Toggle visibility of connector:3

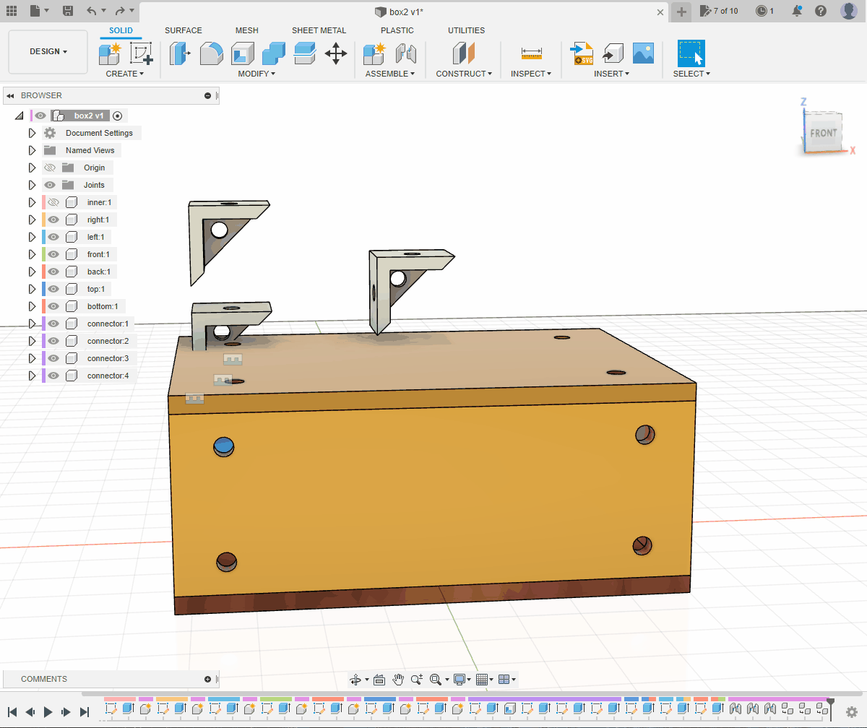pyautogui.click(x=53, y=358)
